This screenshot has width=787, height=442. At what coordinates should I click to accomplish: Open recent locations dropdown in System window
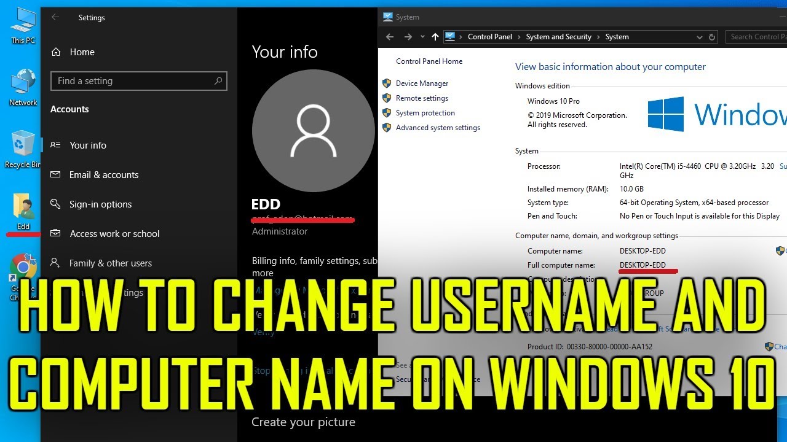(422, 37)
